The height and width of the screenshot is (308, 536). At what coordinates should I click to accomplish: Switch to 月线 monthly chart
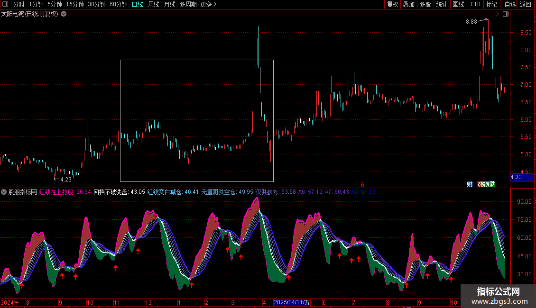169,4
